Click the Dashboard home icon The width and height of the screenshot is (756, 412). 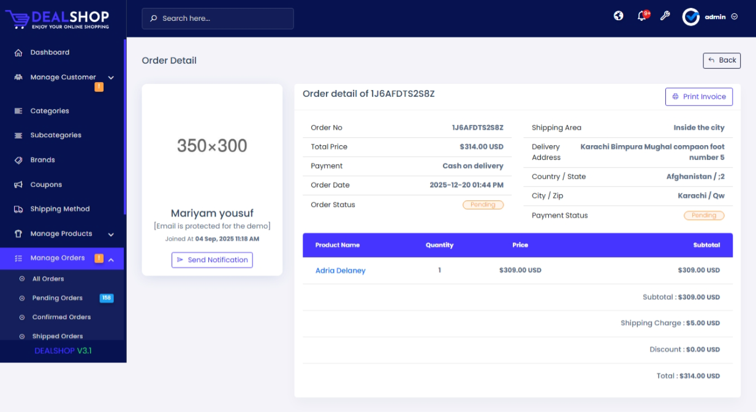[x=18, y=53]
